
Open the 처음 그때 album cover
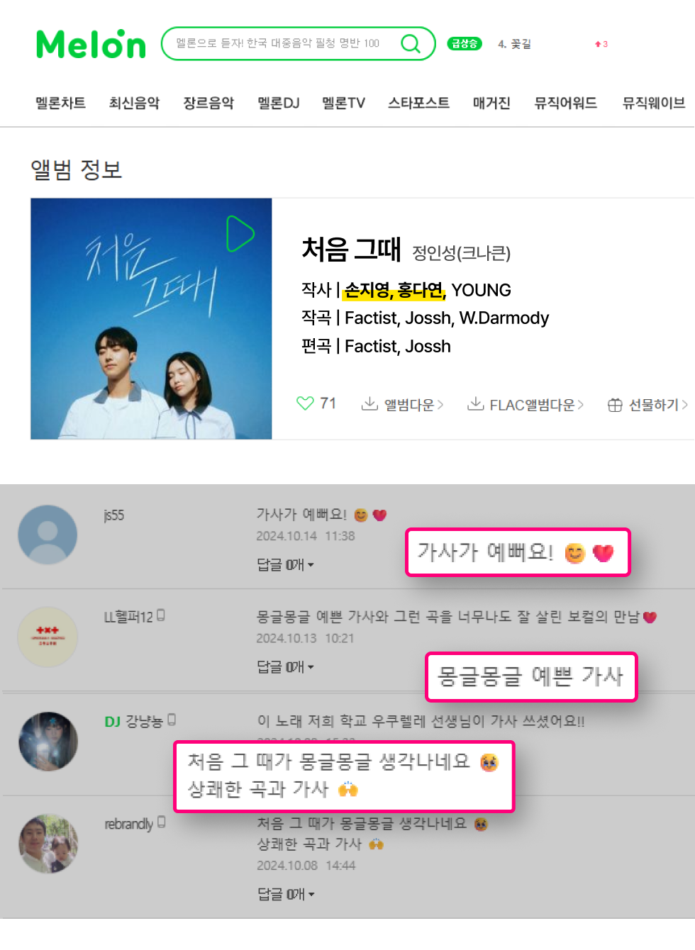(x=151, y=319)
